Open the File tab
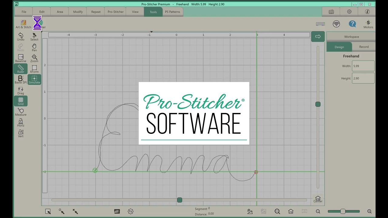The width and height of the screenshot is (388, 218). 24,12
